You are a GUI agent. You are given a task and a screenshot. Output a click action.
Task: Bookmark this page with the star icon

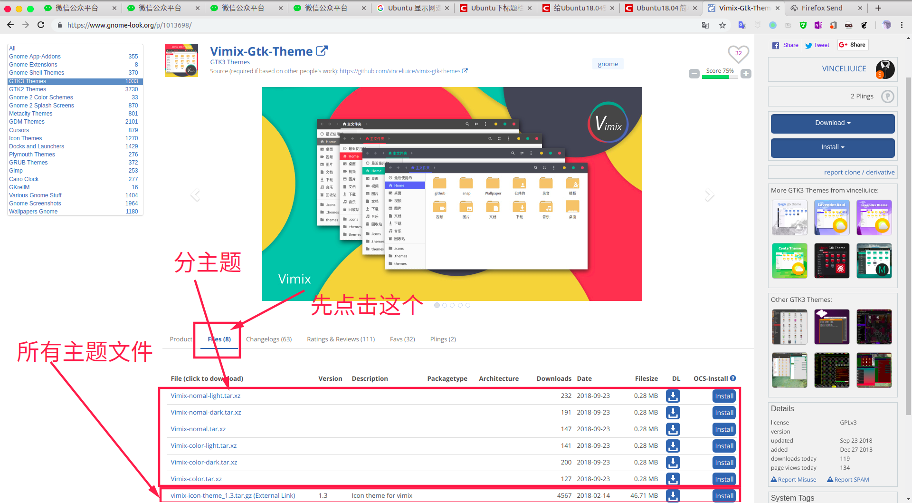[722, 25]
